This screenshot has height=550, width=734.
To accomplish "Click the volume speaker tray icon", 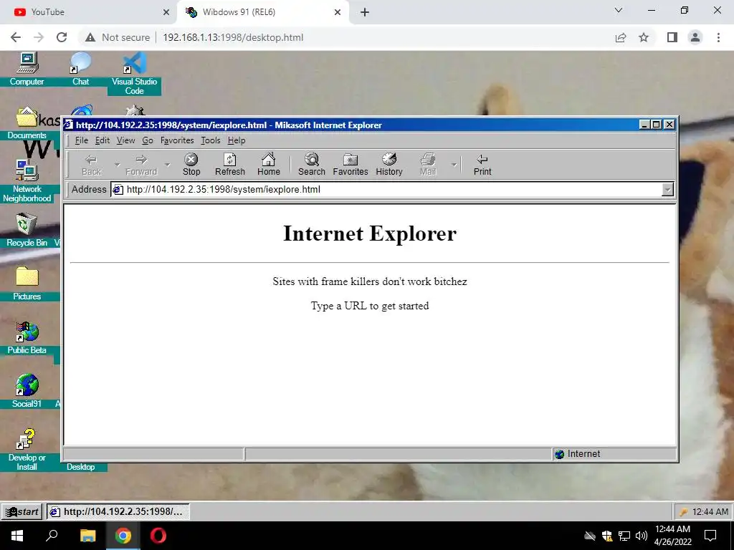I will [x=642, y=536].
